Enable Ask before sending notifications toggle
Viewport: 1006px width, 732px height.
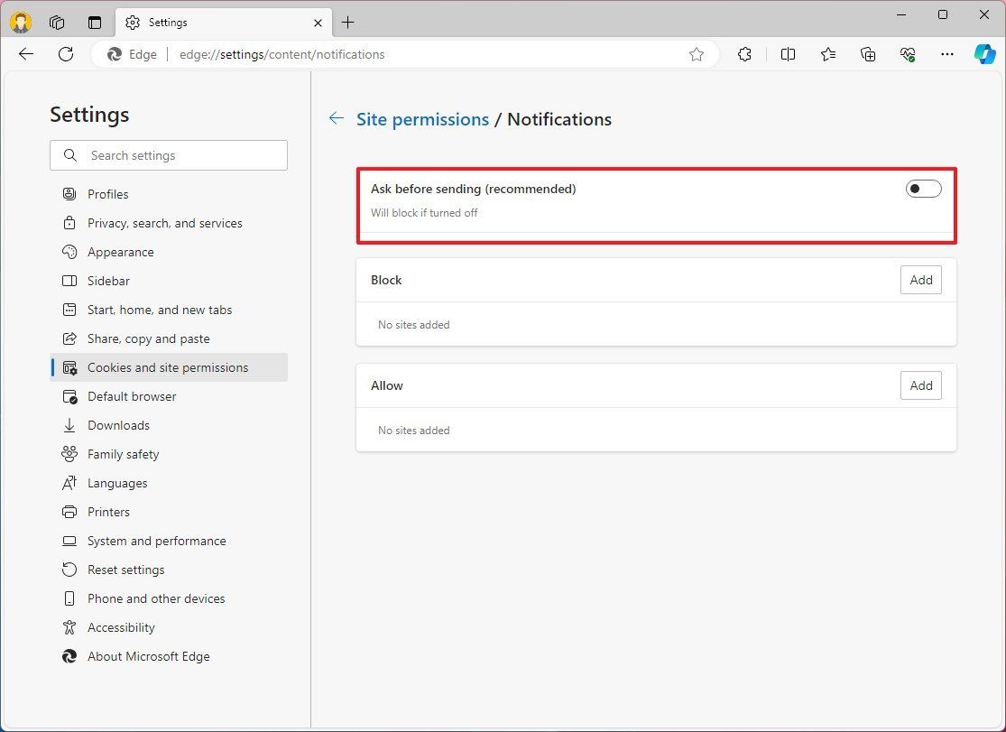pos(922,189)
